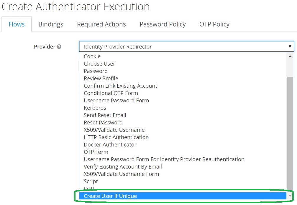Select Conditional OTP Form option
The height and width of the screenshot is (205, 297).
111,93
